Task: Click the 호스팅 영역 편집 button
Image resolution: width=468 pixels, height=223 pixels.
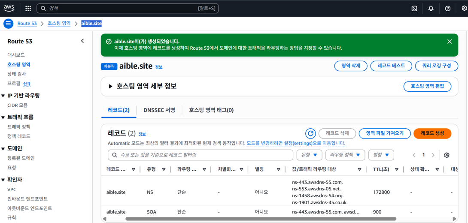Action: point(427,87)
